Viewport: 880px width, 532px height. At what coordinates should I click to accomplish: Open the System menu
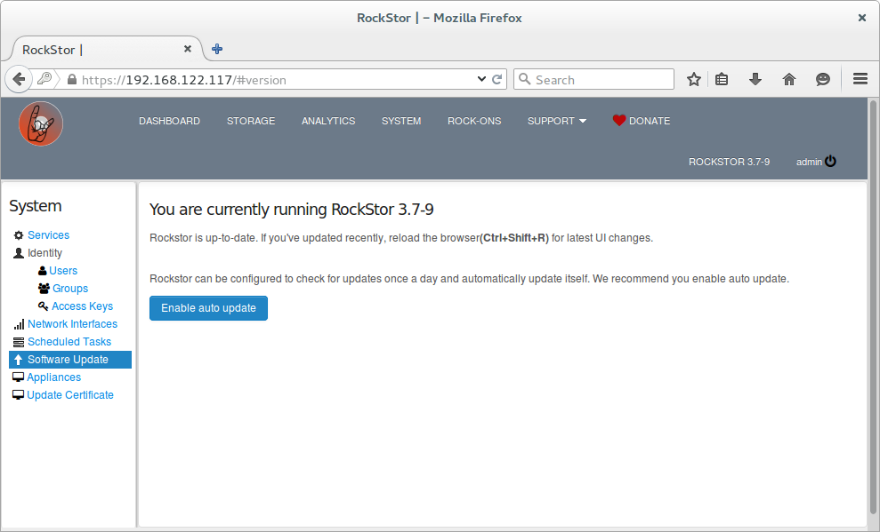[401, 121]
